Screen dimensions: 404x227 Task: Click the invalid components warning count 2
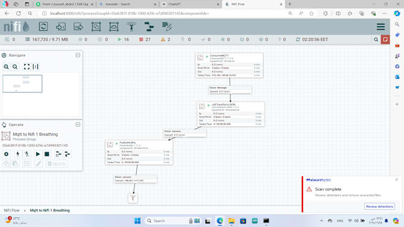(165, 40)
